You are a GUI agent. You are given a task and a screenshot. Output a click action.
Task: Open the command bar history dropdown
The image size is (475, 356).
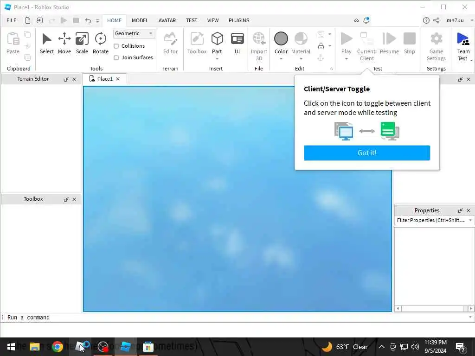click(x=470, y=317)
